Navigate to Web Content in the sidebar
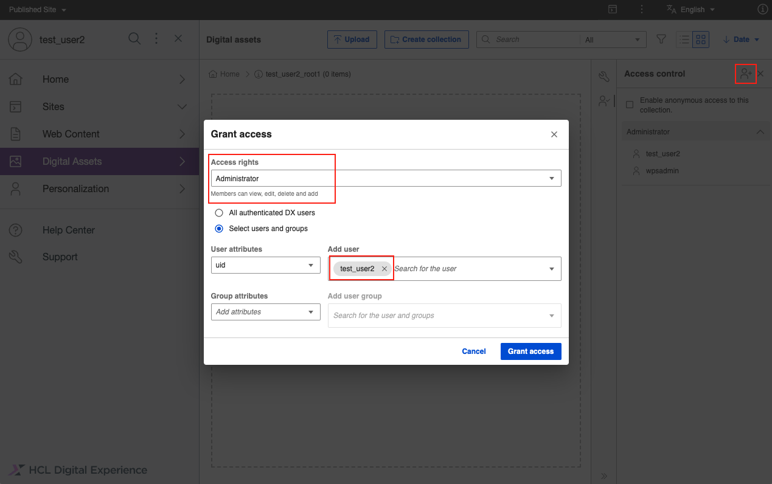This screenshot has width=772, height=484. click(72, 134)
